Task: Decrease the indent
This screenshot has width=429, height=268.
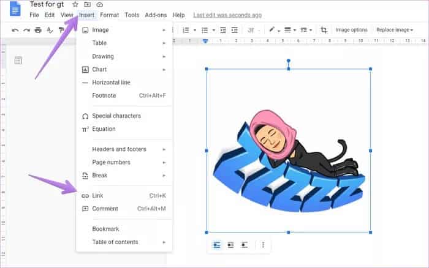Action: (x=223, y=30)
